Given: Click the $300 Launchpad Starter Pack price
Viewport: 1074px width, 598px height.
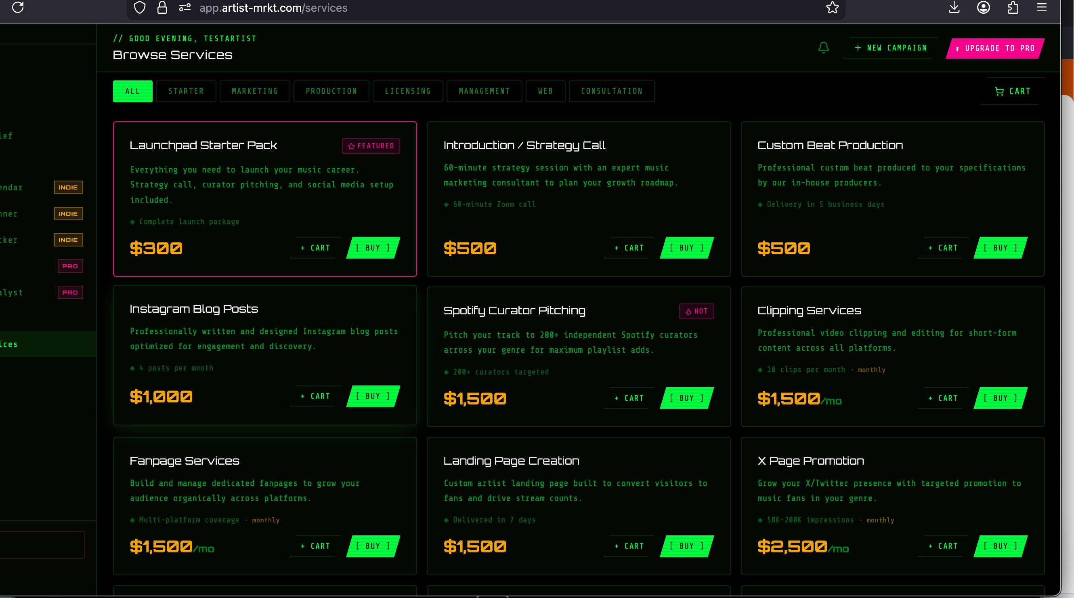Looking at the screenshot, I should tap(156, 248).
